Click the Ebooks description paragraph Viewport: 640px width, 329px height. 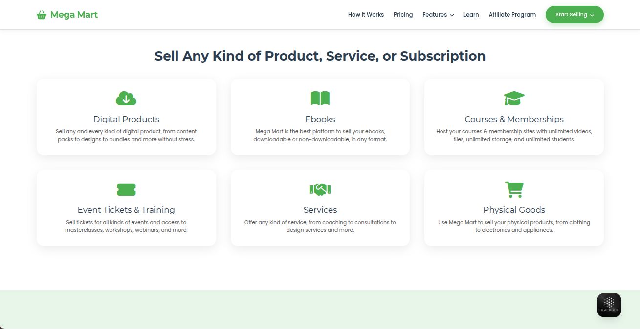[x=320, y=135]
